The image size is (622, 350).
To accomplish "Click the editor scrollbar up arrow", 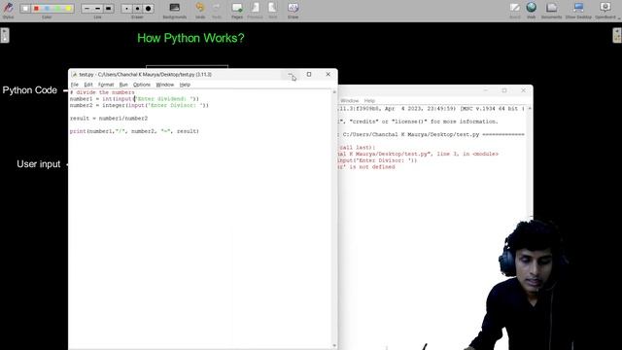I will [334, 92].
